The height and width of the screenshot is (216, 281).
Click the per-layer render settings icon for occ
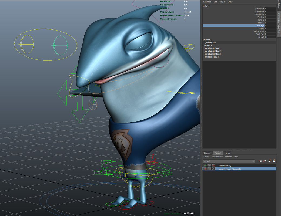coord(213,165)
